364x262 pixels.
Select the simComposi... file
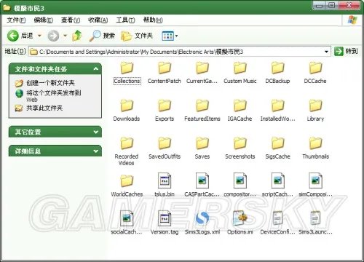(x=315, y=185)
